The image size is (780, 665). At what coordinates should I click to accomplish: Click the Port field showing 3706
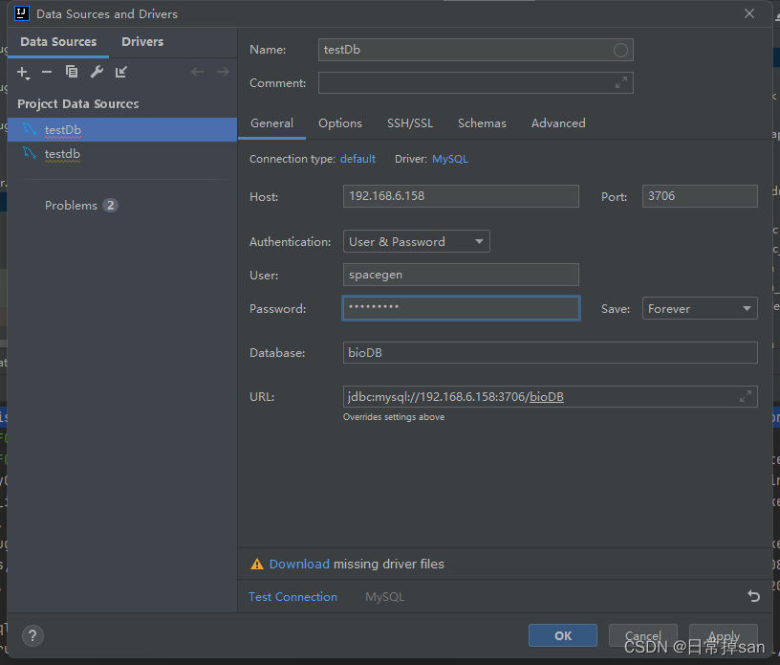point(700,196)
